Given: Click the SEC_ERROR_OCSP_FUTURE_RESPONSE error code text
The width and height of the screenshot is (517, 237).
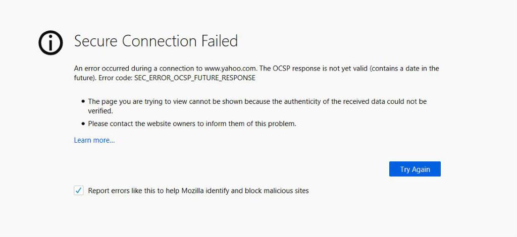Looking at the screenshot, I should coord(195,78).
